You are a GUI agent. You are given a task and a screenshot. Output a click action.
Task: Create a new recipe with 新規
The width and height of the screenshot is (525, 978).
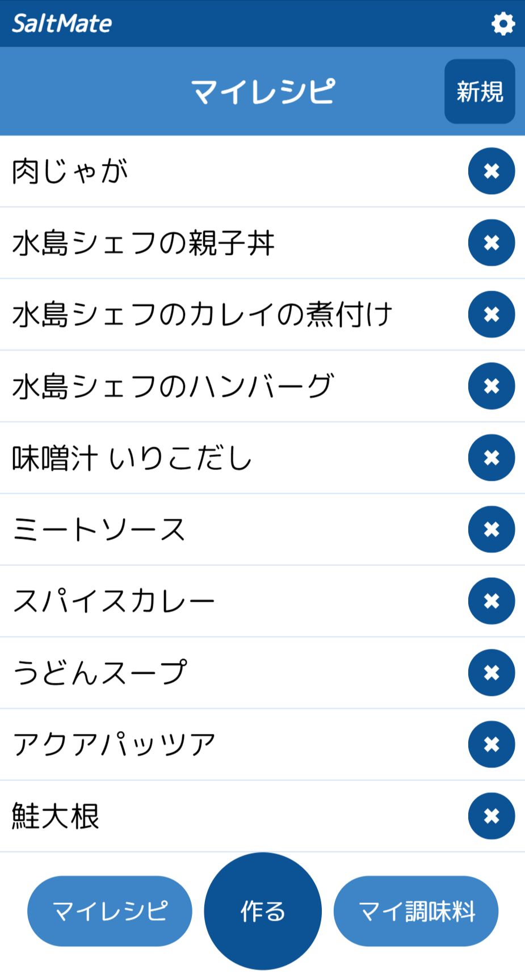480,91
